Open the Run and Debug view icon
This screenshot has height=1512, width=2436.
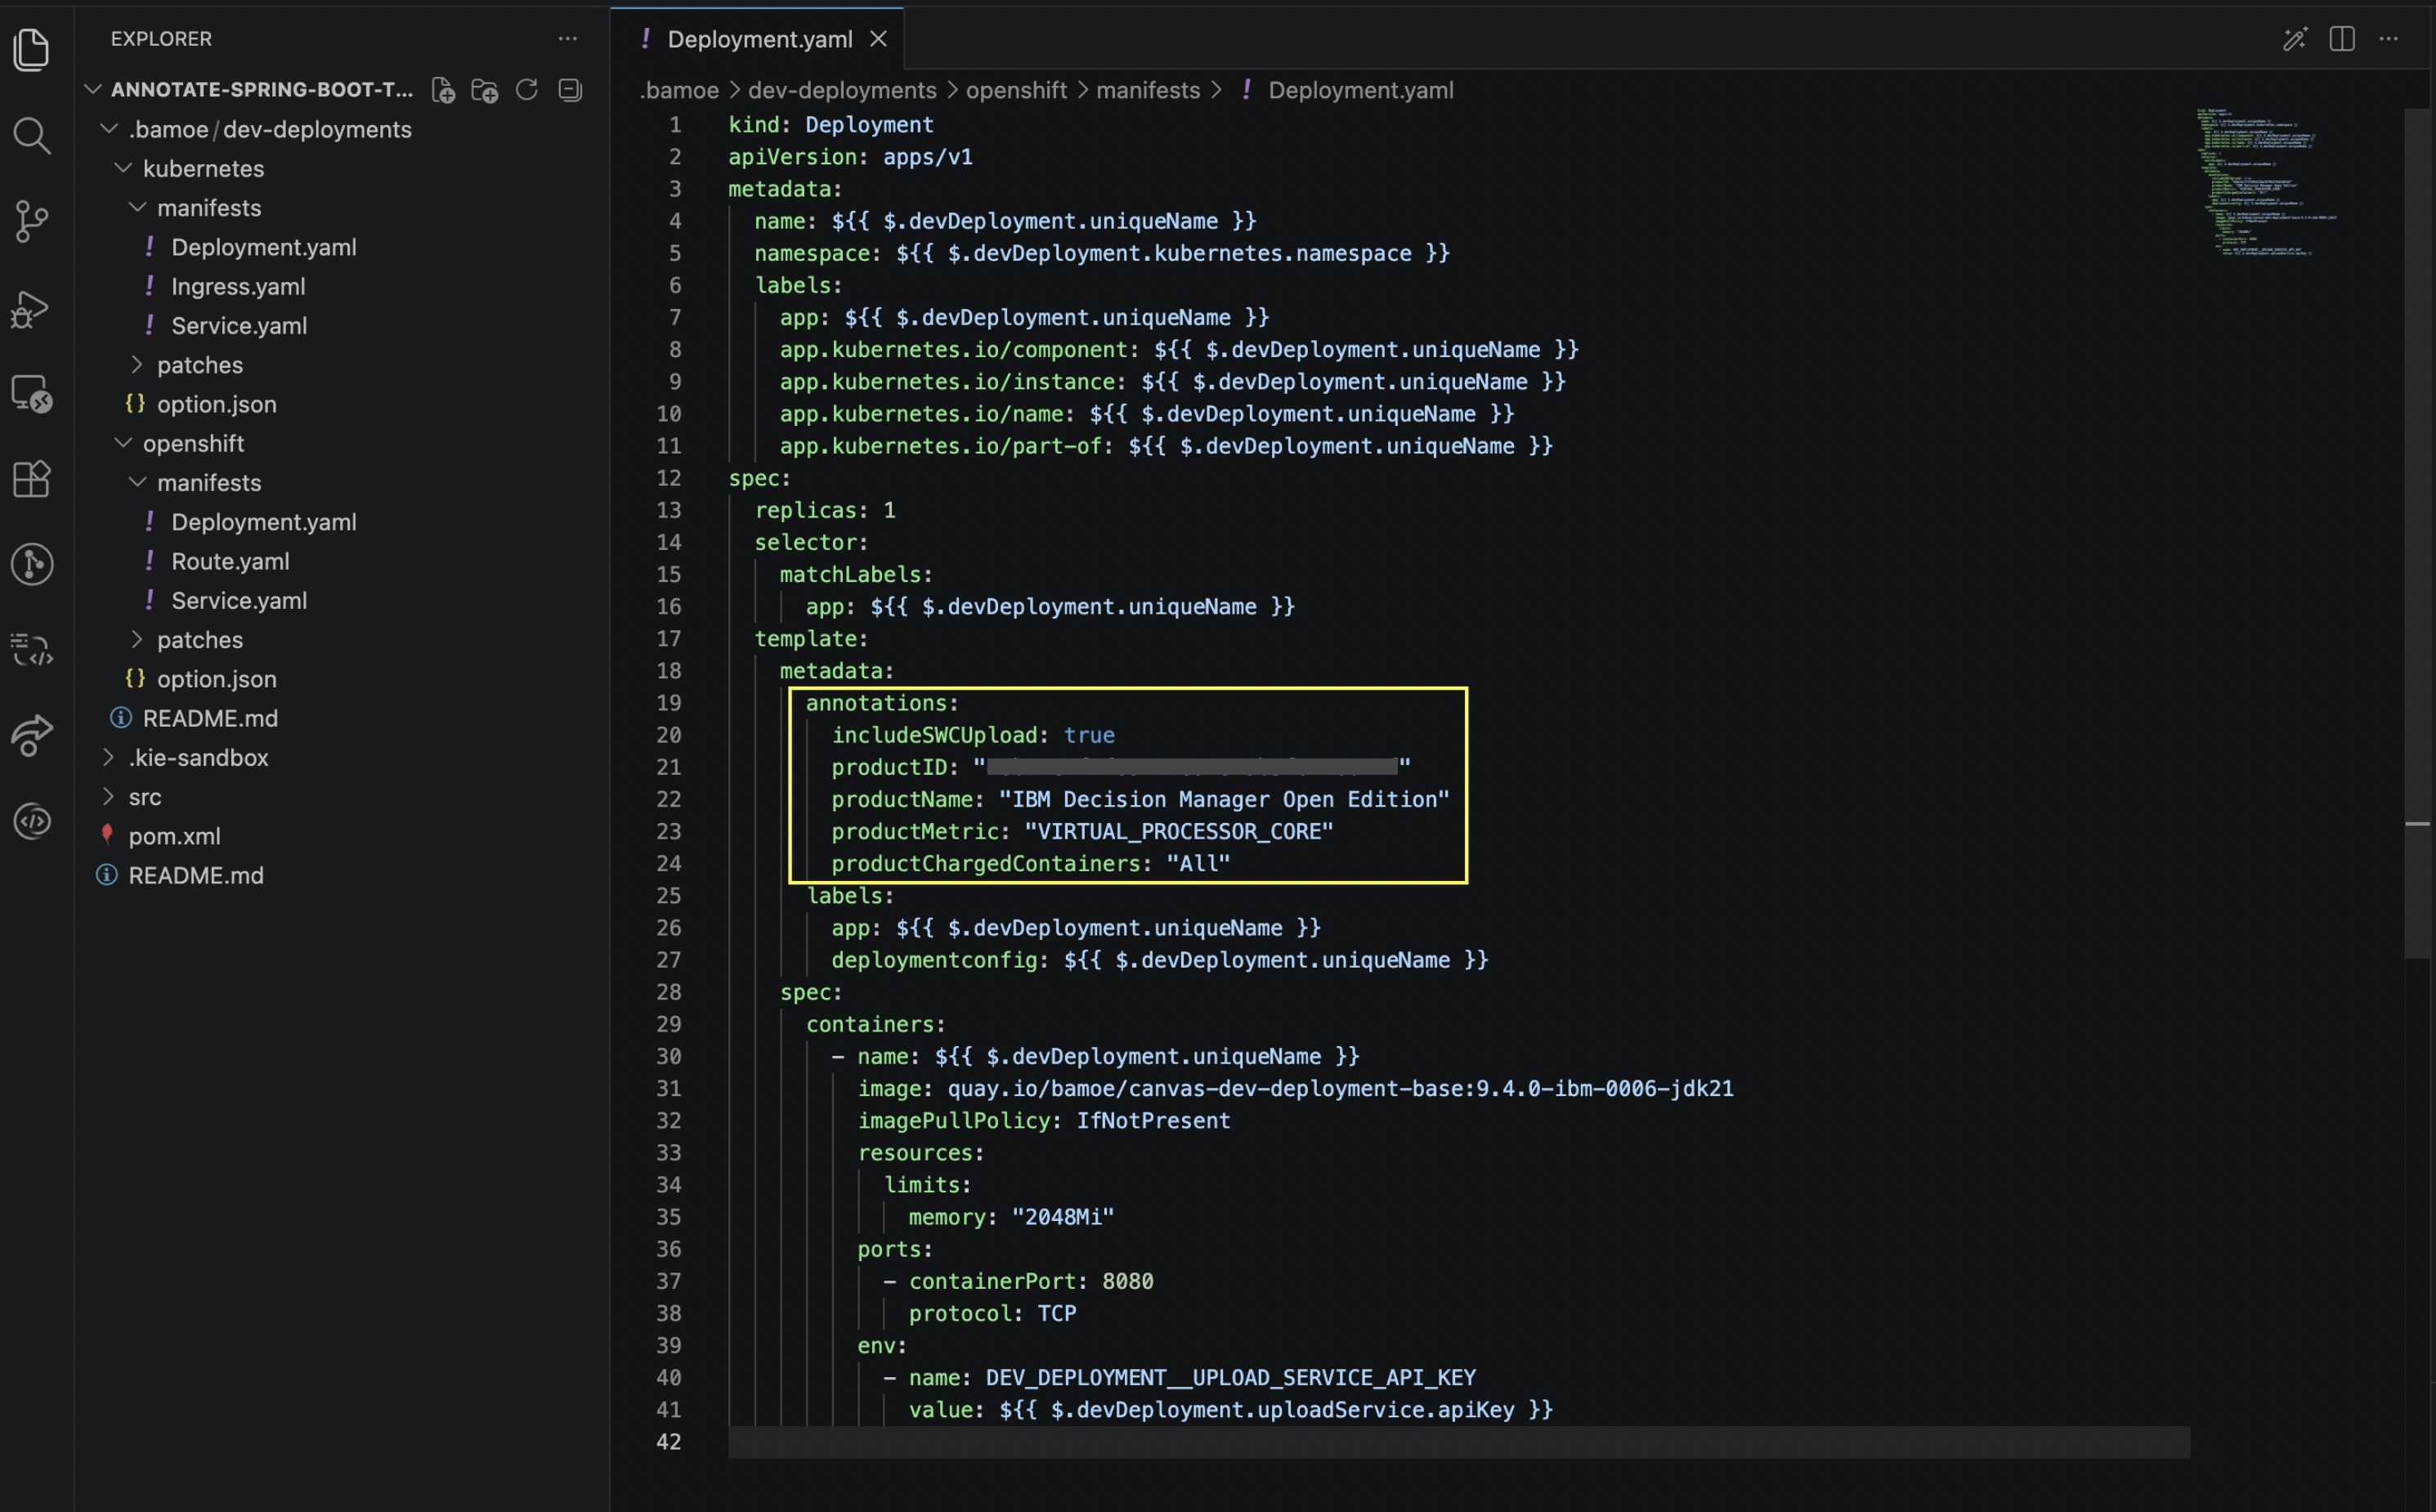[31, 308]
